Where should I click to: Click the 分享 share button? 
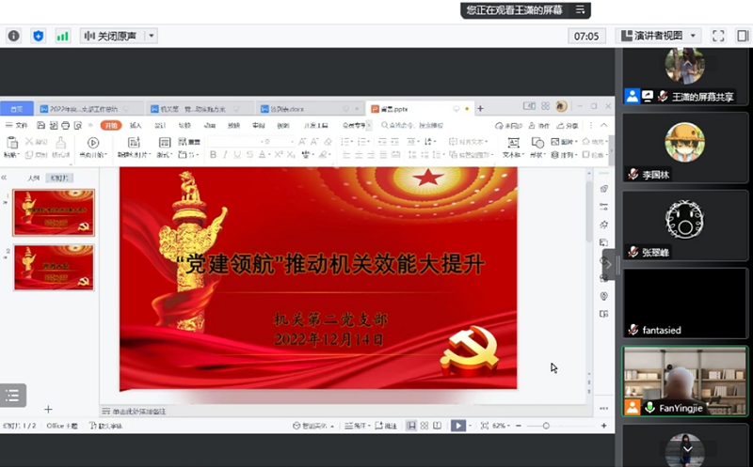[x=568, y=126]
